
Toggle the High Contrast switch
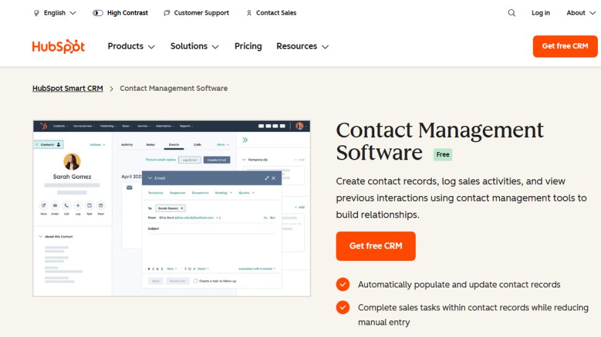pos(98,13)
